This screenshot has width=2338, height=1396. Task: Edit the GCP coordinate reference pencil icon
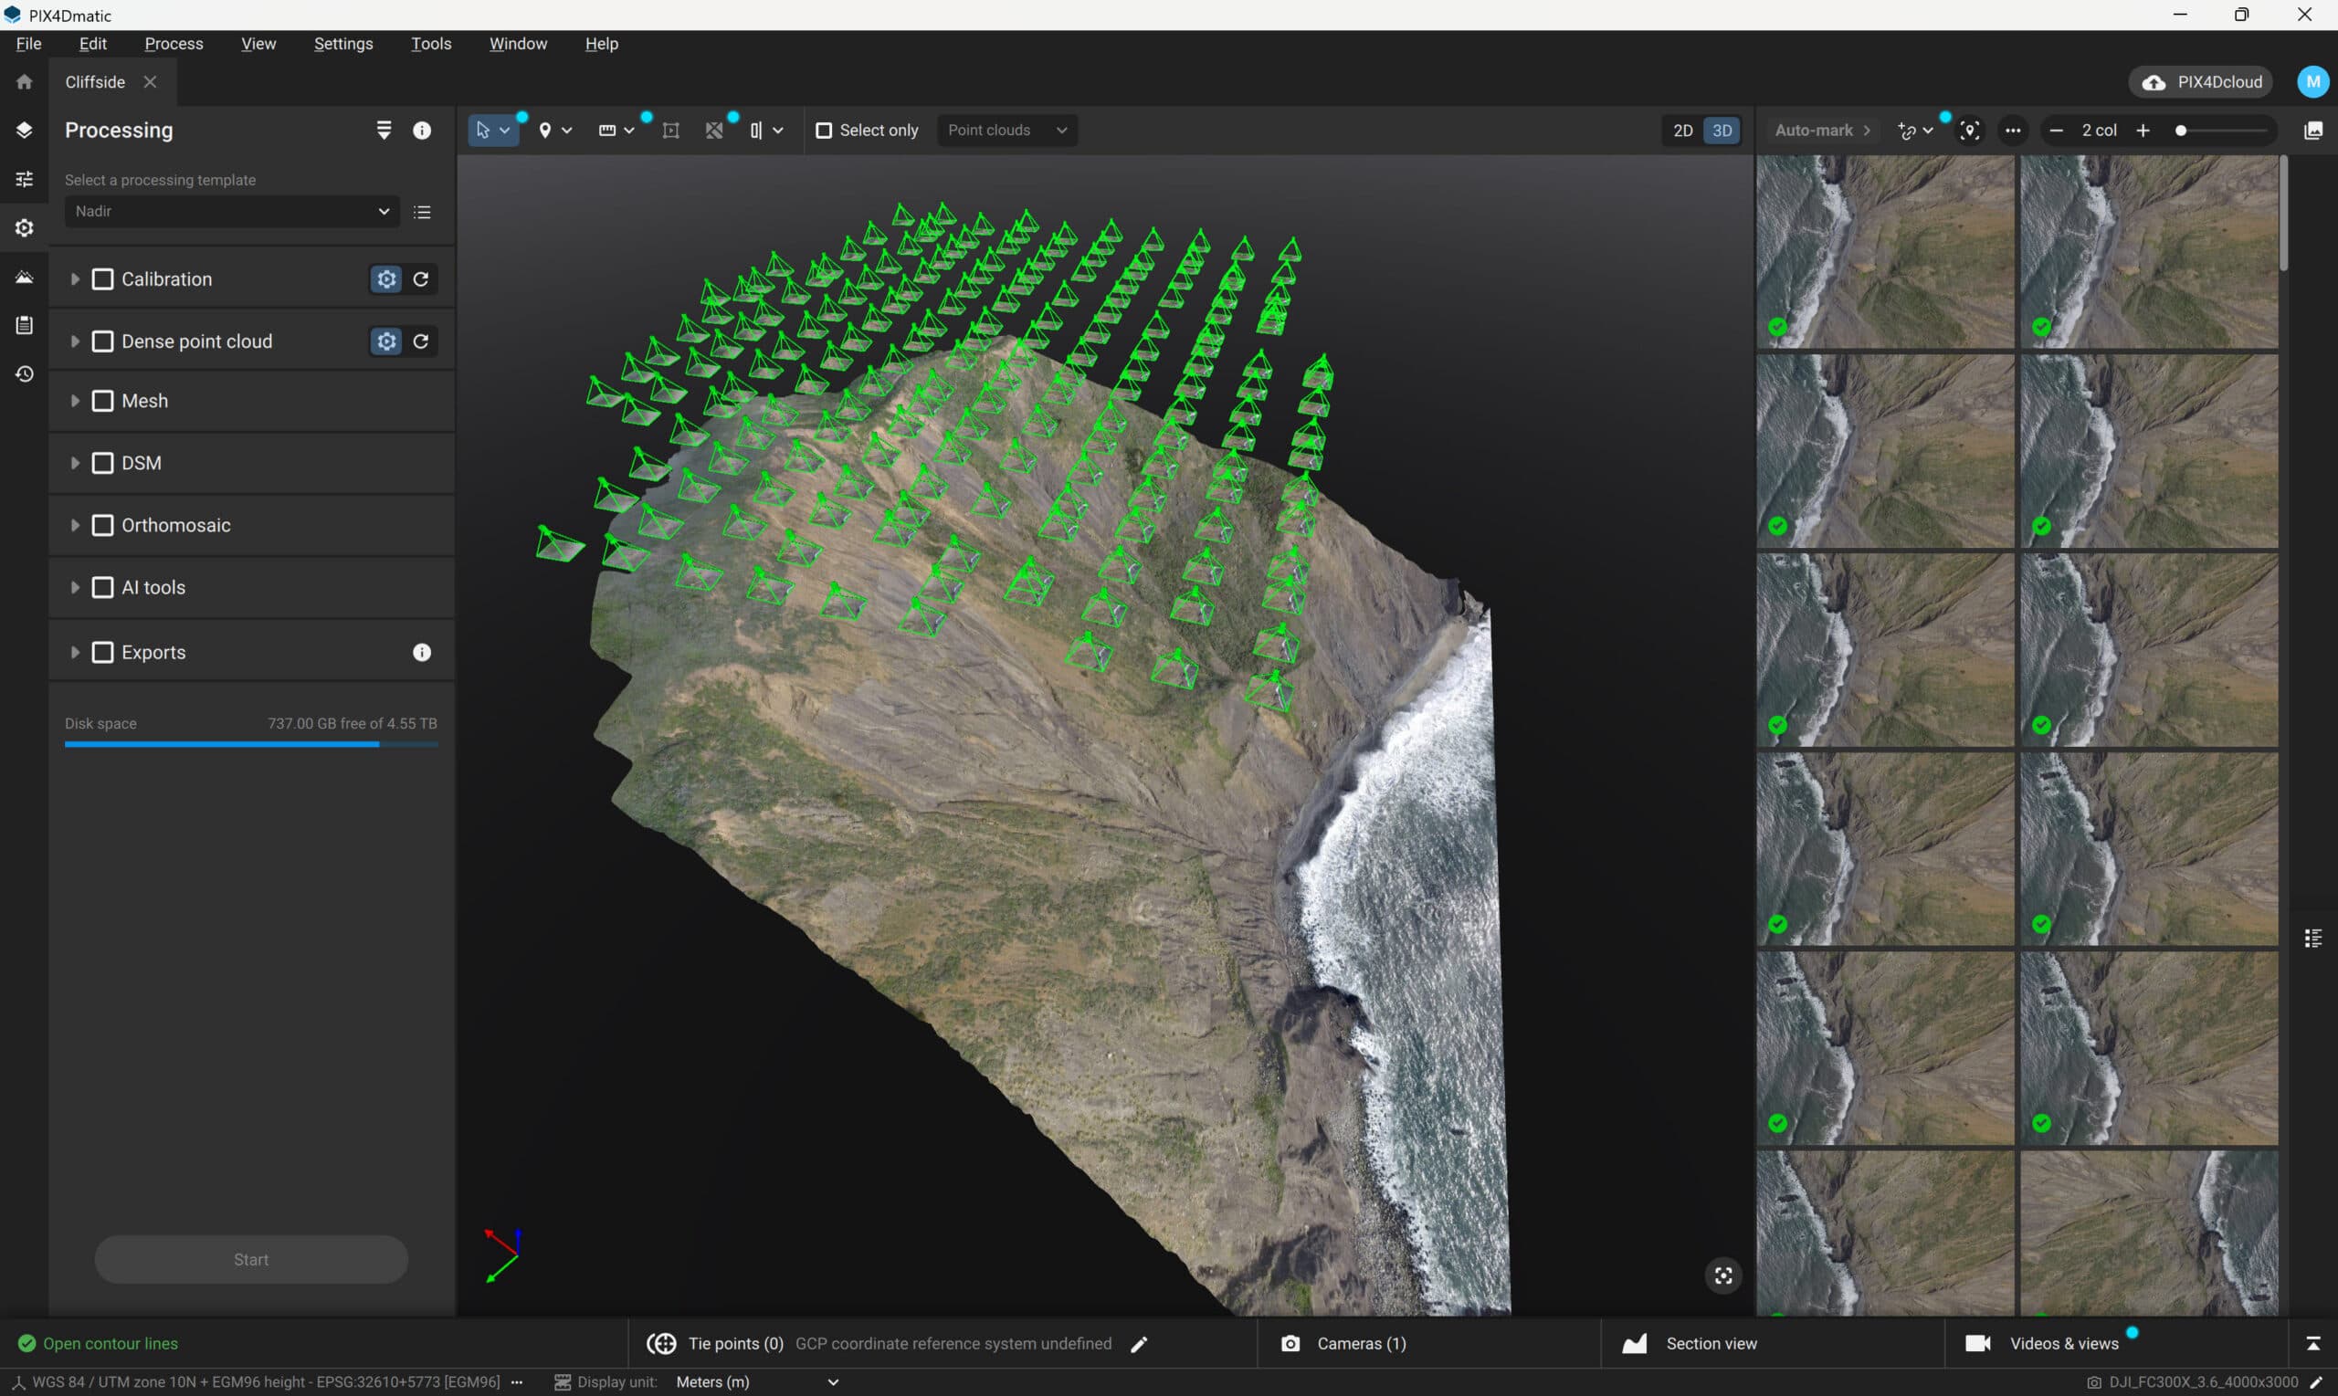(1140, 1344)
